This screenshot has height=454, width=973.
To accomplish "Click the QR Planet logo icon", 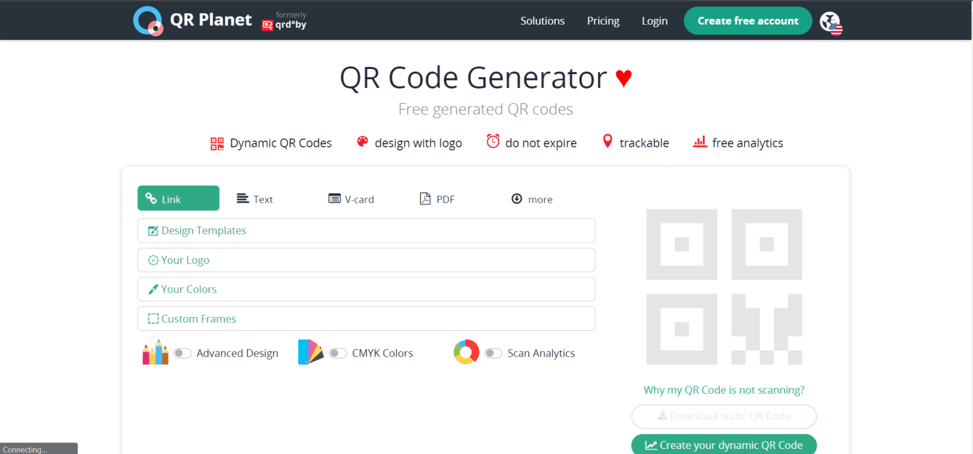I will pyautogui.click(x=148, y=20).
